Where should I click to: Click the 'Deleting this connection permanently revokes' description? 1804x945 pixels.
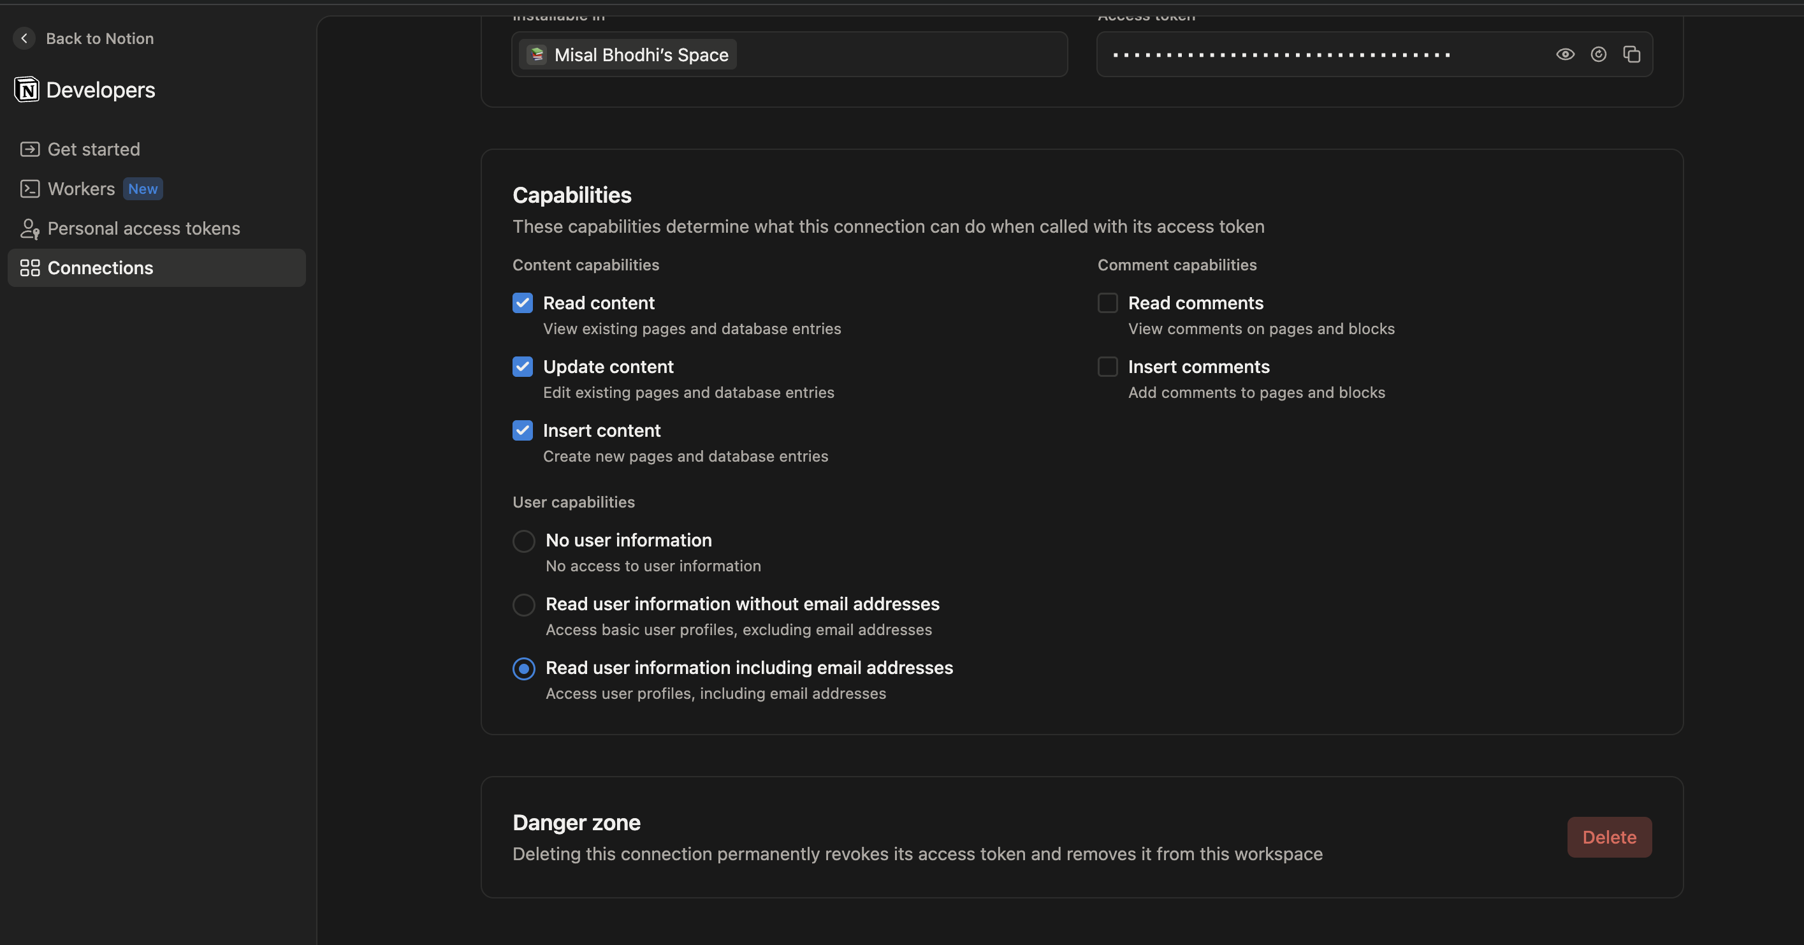point(917,854)
